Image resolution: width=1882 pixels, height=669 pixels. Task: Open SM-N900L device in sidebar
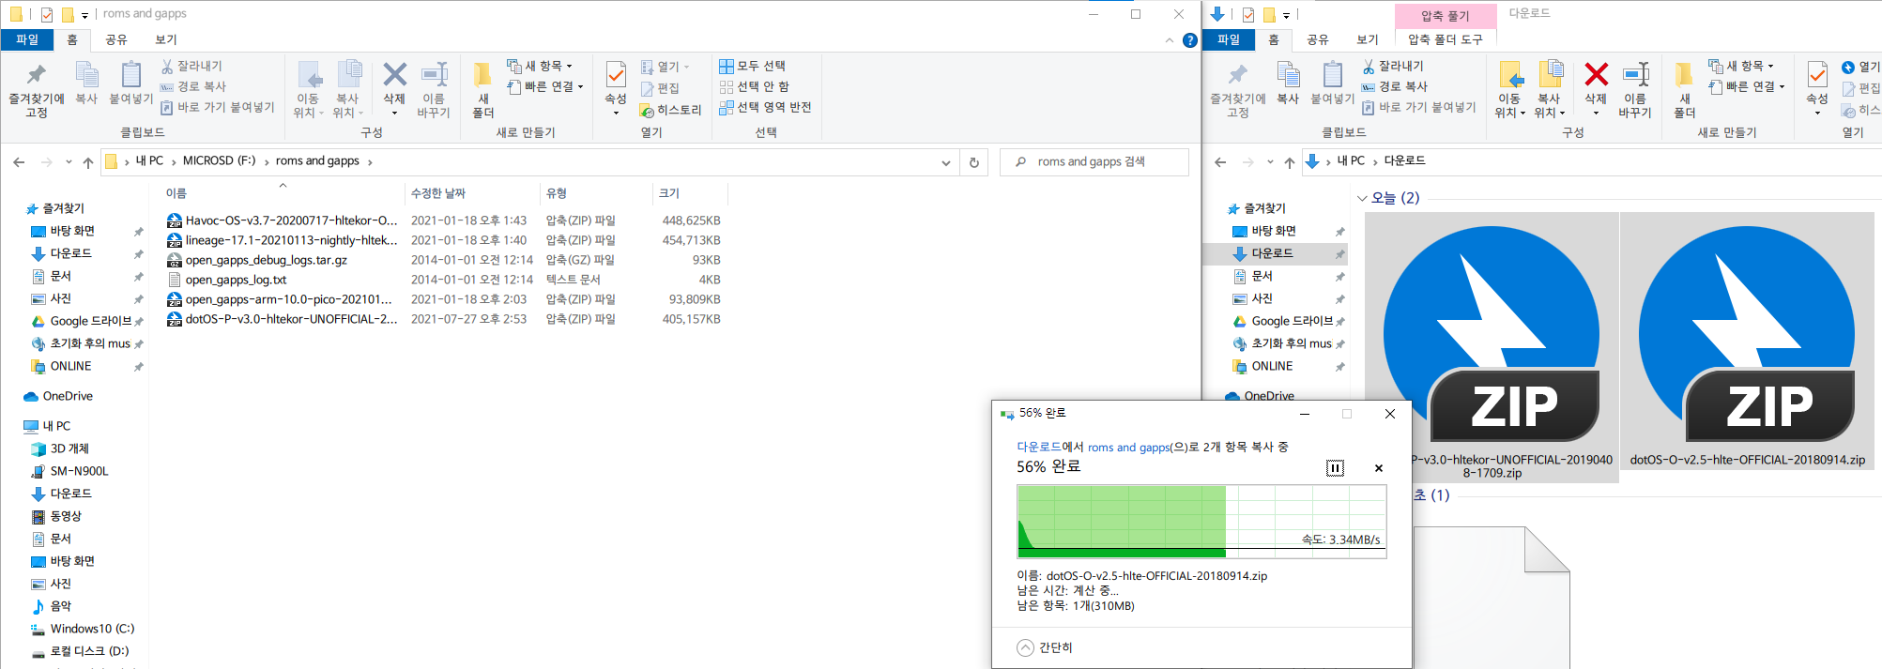[70, 471]
